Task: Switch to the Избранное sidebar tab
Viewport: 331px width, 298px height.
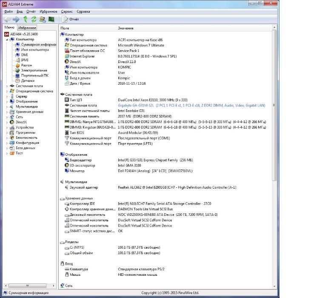Action: click(x=27, y=28)
